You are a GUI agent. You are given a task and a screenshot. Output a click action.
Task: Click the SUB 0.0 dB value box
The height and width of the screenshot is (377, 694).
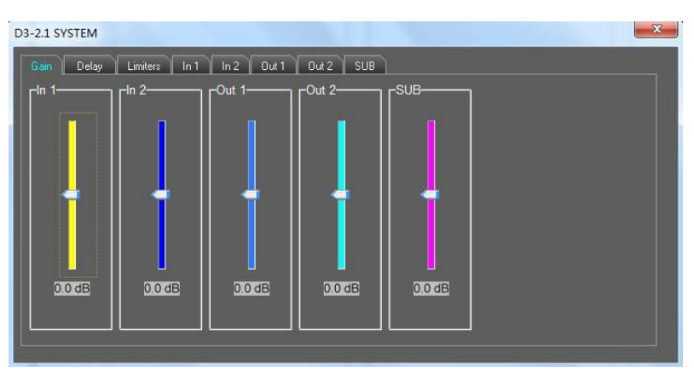(431, 288)
